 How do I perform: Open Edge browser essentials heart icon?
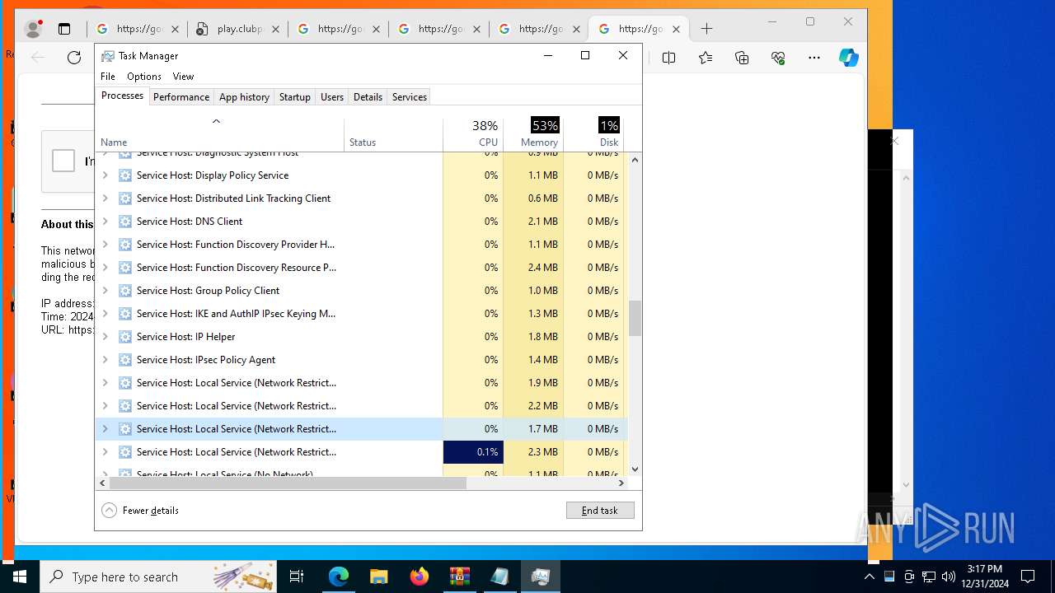click(x=778, y=58)
